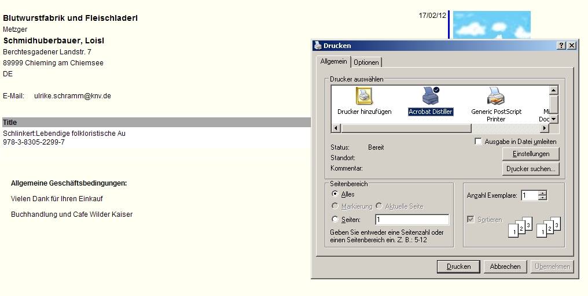Screen dimensions: 588x296
Task: Open printer Einstellungen
Action: (531, 154)
